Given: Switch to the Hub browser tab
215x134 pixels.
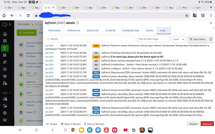Looking at the screenshot, I should 183,7.
